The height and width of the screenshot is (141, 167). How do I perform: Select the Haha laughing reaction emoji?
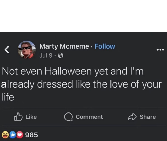pos(5,134)
